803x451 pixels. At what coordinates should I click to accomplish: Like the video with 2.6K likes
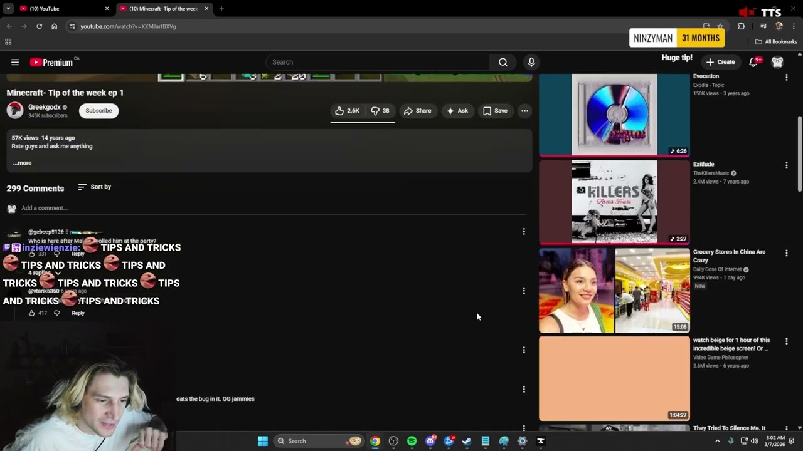pos(347,111)
